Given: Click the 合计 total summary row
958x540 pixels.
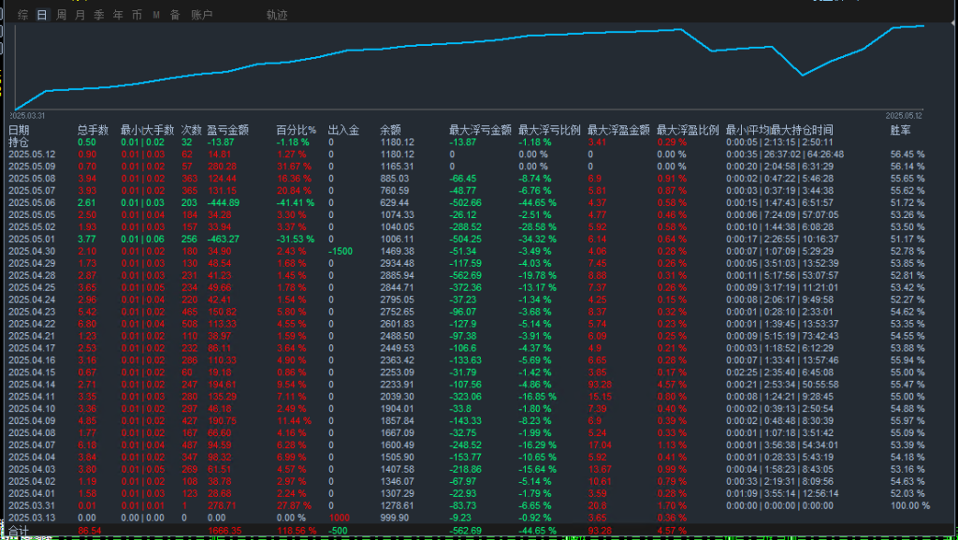Looking at the screenshot, I should point(19,532).
